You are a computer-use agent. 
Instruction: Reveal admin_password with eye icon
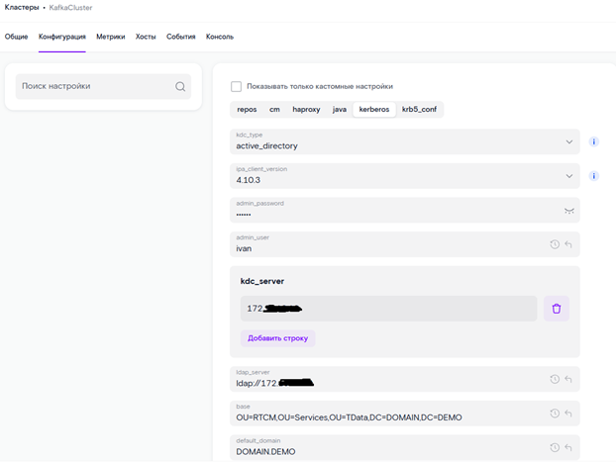click(569, 211)
